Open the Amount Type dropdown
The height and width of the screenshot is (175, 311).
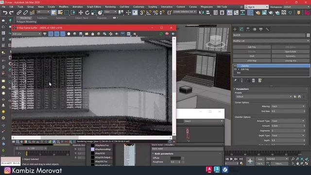point(288,121)
